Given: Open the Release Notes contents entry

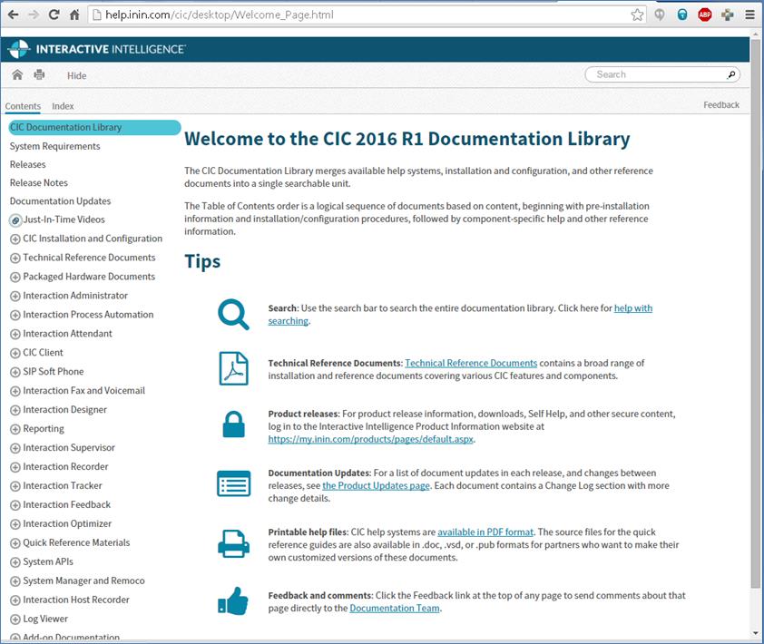Looking at the screenshot, I should [39, 182].
